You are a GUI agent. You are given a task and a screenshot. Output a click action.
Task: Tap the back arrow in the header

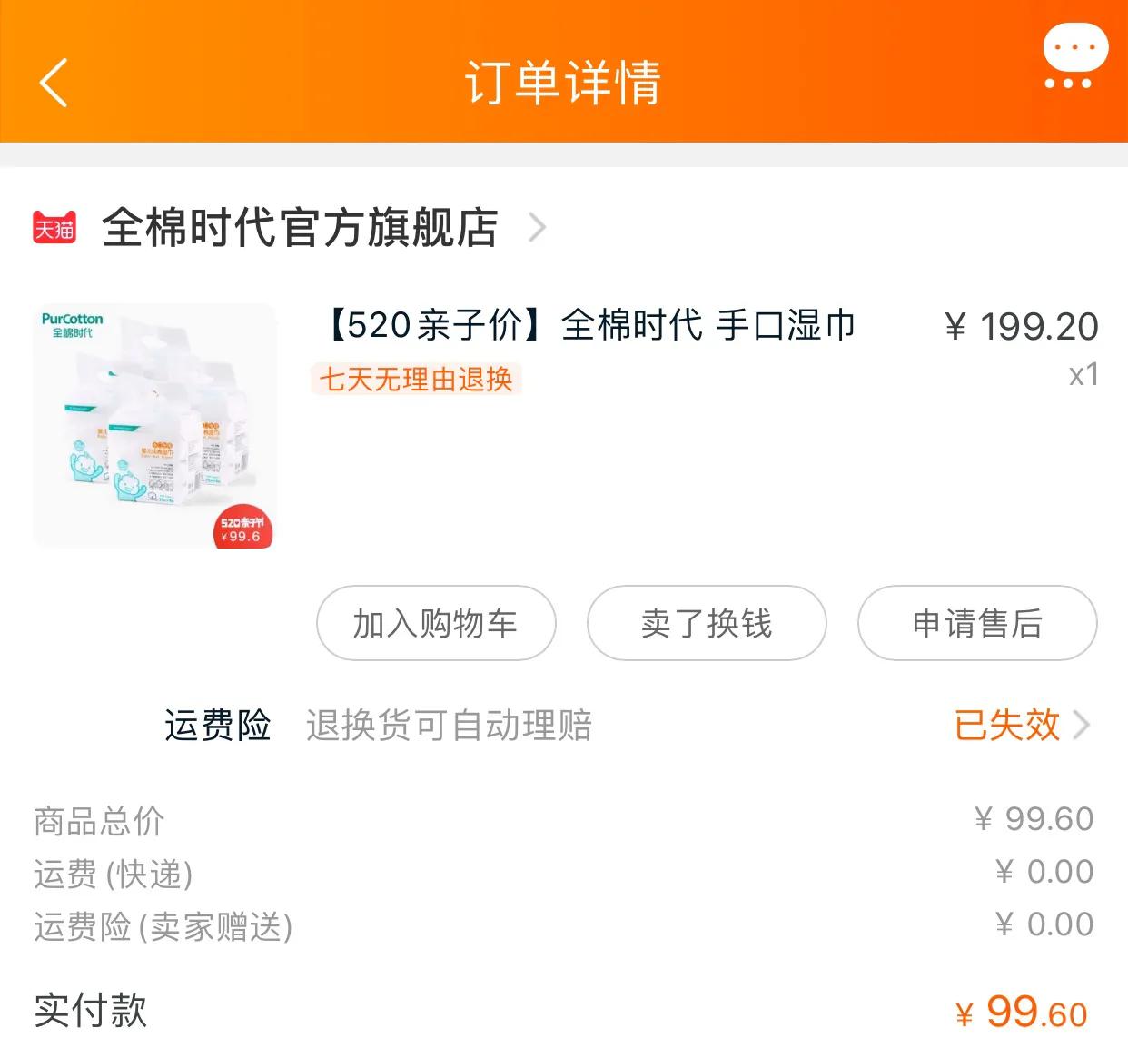click(54, 83)
